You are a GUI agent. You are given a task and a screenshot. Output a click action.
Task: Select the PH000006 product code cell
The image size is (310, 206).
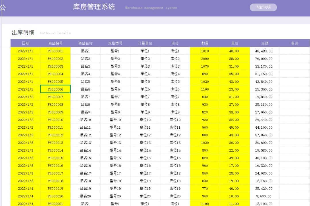pyautogui.click(x=55, y=89)
